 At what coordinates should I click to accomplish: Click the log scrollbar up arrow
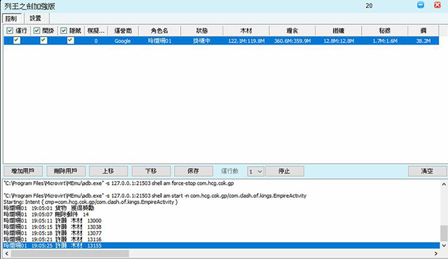(444, 184)
